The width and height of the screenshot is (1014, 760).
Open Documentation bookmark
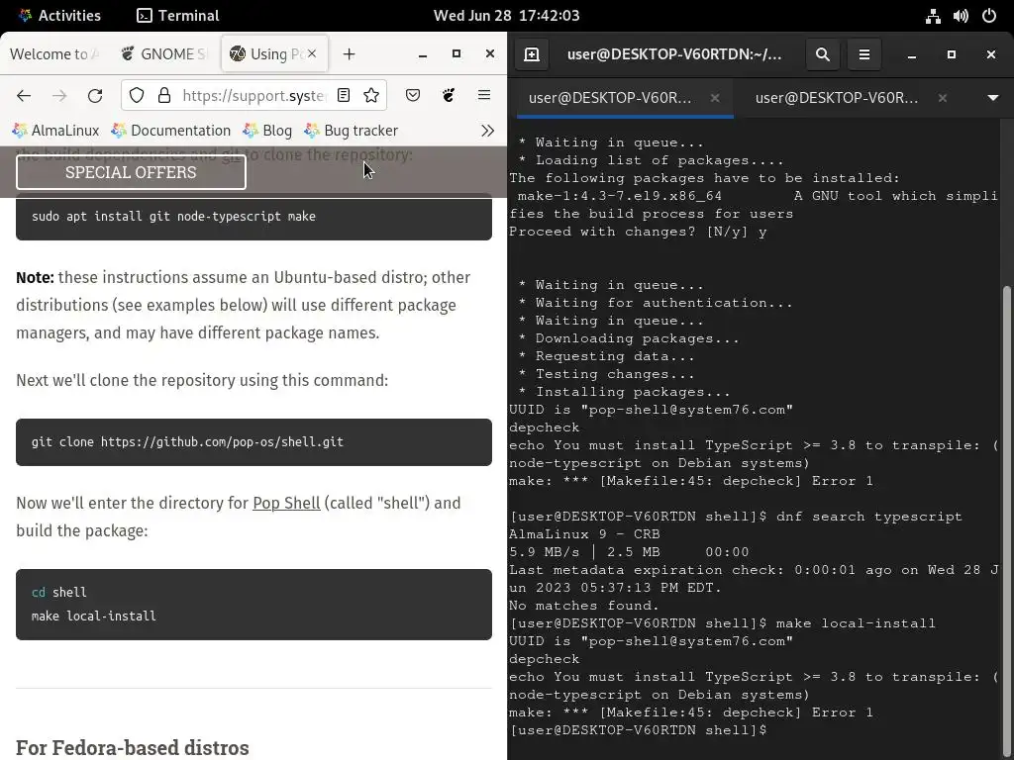(x=171, y=131)
